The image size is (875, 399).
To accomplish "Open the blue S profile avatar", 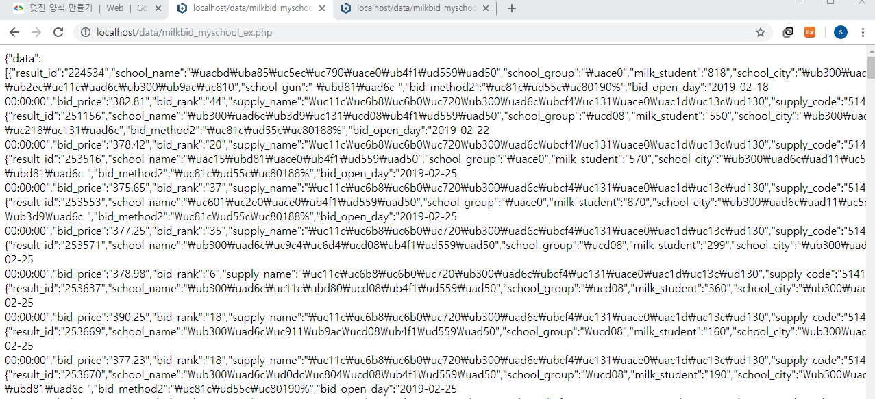I will pyautogui.click(x=840, y=32).
